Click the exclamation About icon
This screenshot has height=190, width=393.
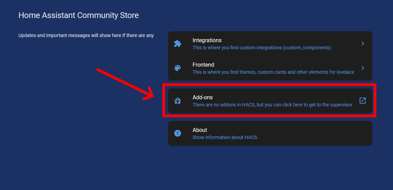[178, 133]
